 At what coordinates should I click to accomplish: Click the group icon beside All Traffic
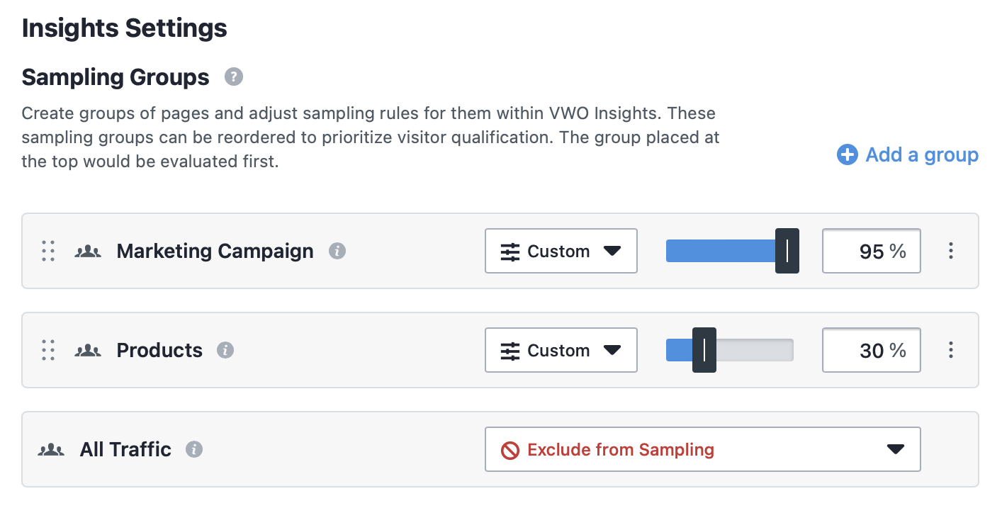(51, 449)
